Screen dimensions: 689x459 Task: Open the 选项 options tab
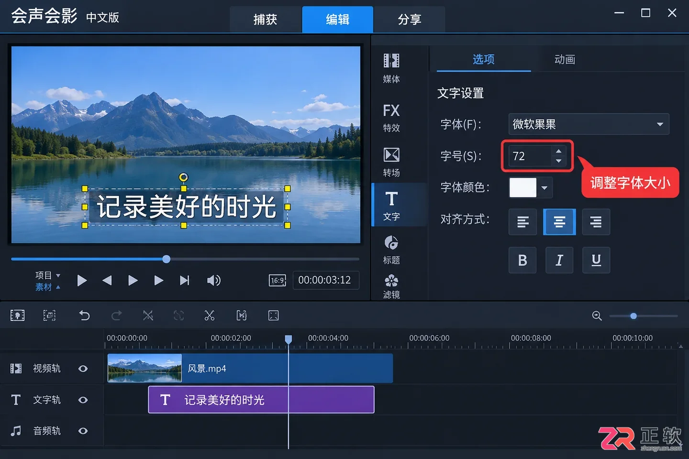(x=484, y=59)
